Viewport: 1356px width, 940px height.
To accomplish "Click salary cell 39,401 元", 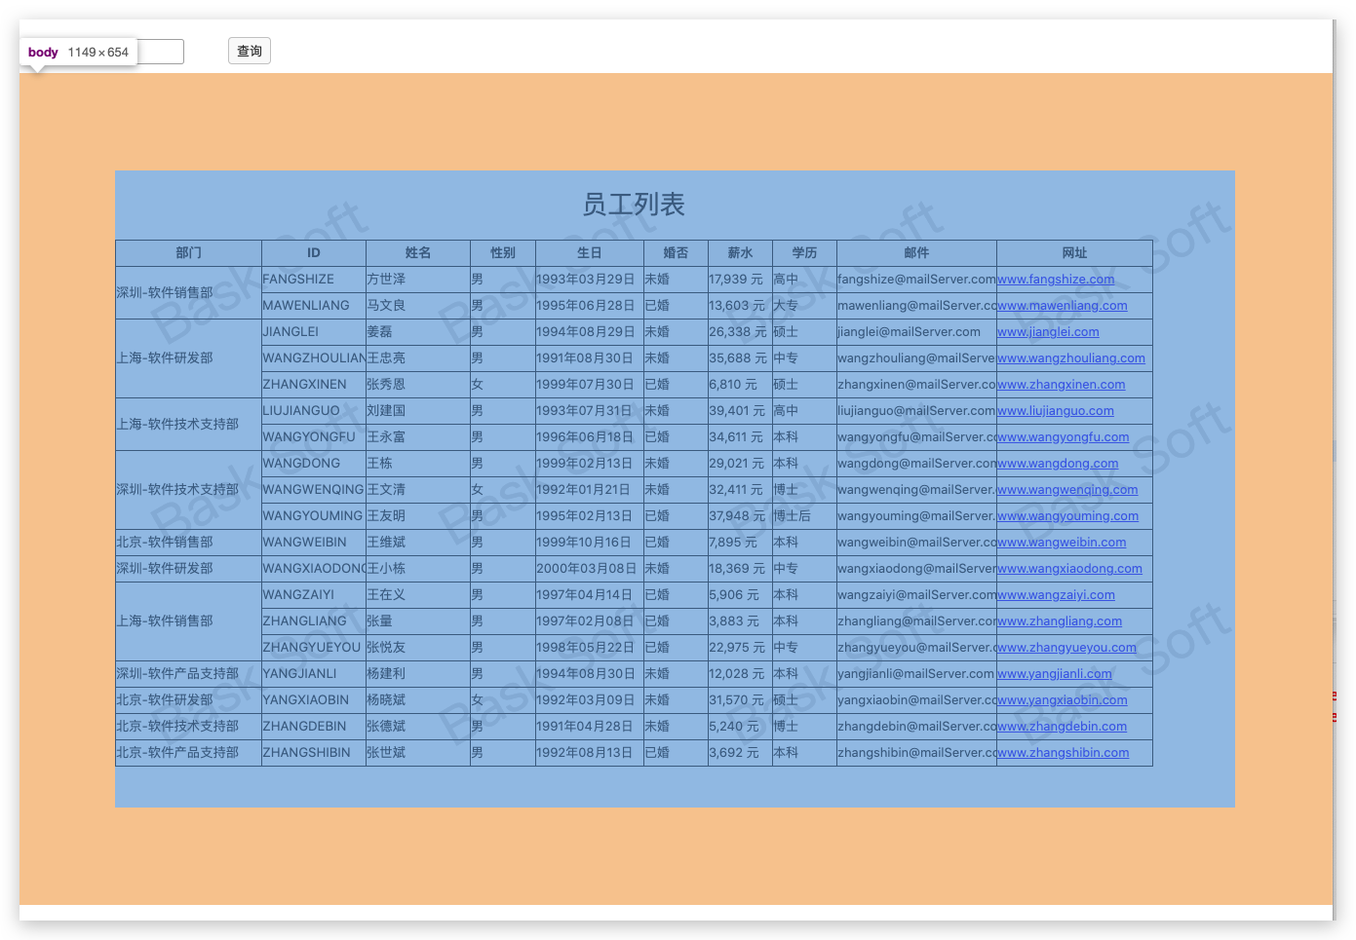I will [740, 411].
